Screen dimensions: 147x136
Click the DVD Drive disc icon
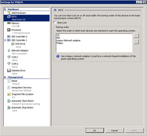point(13,44)
